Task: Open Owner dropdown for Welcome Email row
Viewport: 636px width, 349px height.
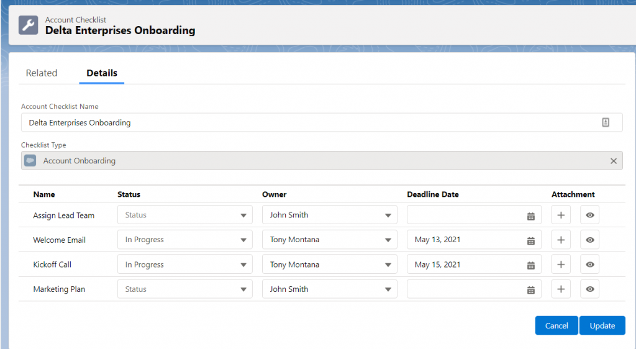Action: (329, 240)
